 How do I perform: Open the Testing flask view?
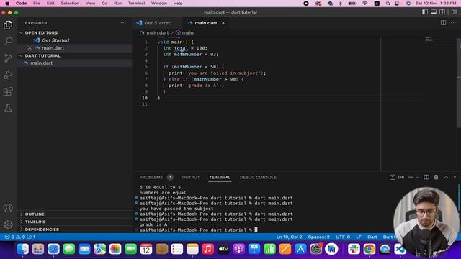coord(8,108)
